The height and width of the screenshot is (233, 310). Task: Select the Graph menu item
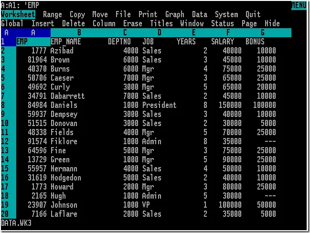[174, 15]
